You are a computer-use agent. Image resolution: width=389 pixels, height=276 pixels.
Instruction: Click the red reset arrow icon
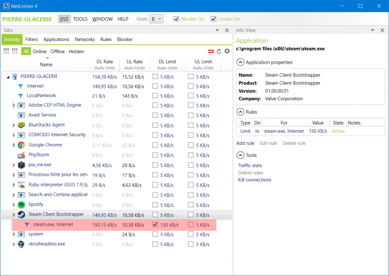pyautogui.click(x=211, y=51)
